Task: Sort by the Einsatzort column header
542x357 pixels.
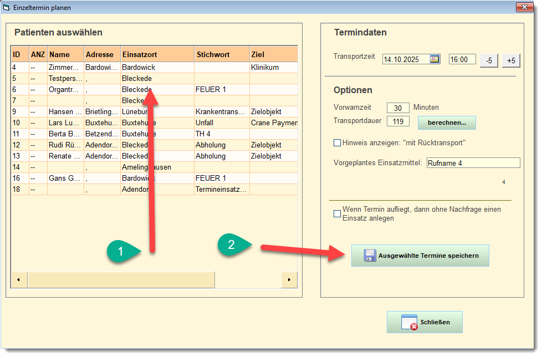Action: (x=157, y=54)
